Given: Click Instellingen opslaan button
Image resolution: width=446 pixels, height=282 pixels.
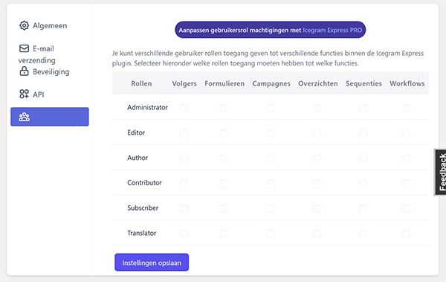Looking at the screenshot, I should 152,263.
